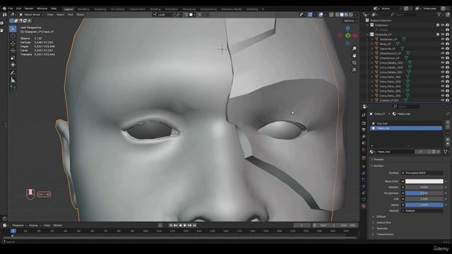Jump to the first frame
The image size is (452, 254).
(x=171, y=226)
